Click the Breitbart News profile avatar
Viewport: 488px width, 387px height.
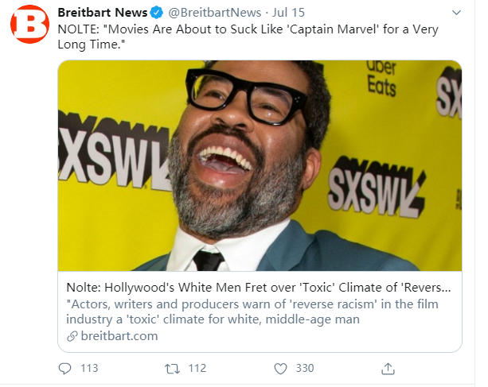pyautogui.click(x=29, y=26)
